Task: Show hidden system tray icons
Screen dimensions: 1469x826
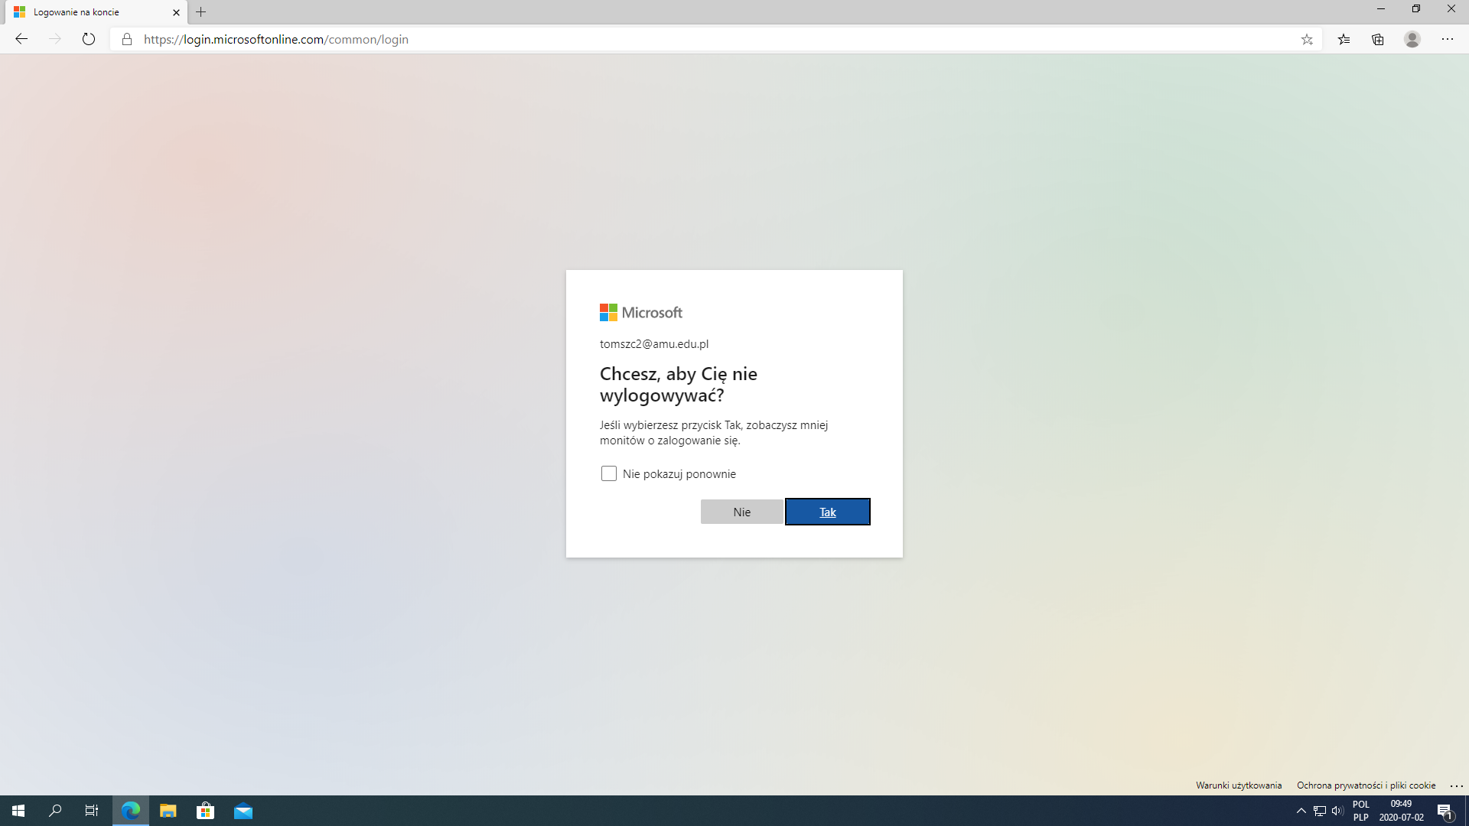Action: point(1301,811)
